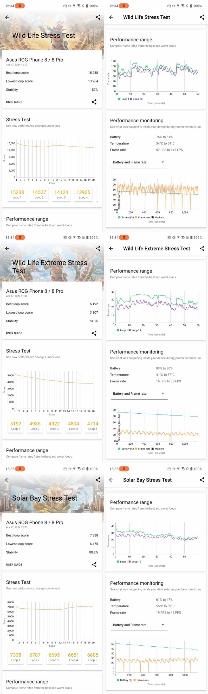Click the 'Loop 19' legend label
This screenshot has height=694, width=208.
pyautogui.click(x=136, y=330)
